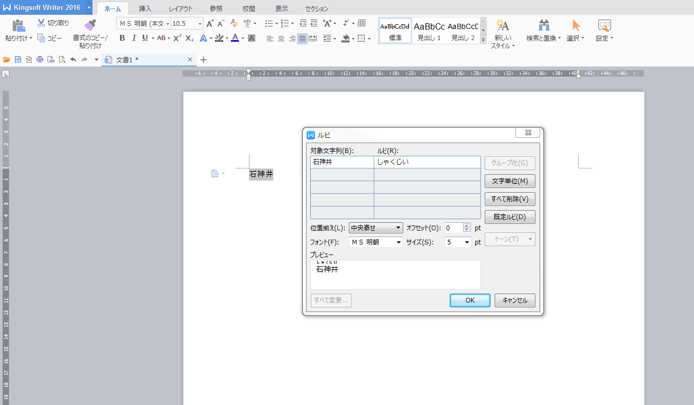This screenshot has width=694, height=405.
Task: Expand the 検索と置換 dropdown
Action: click(559, 38)
